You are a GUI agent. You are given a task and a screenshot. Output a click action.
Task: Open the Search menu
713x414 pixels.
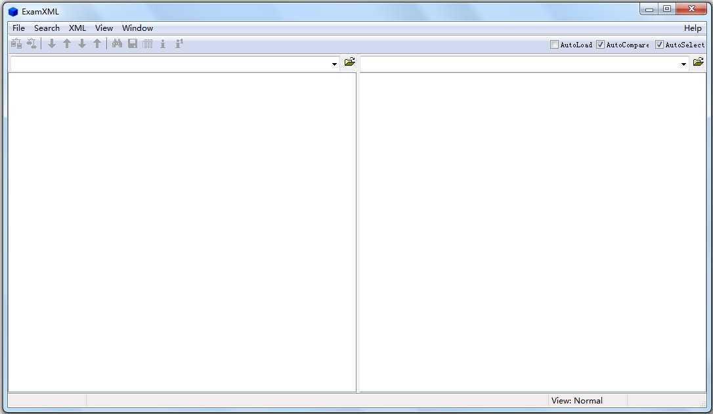[x=47, y=28]
